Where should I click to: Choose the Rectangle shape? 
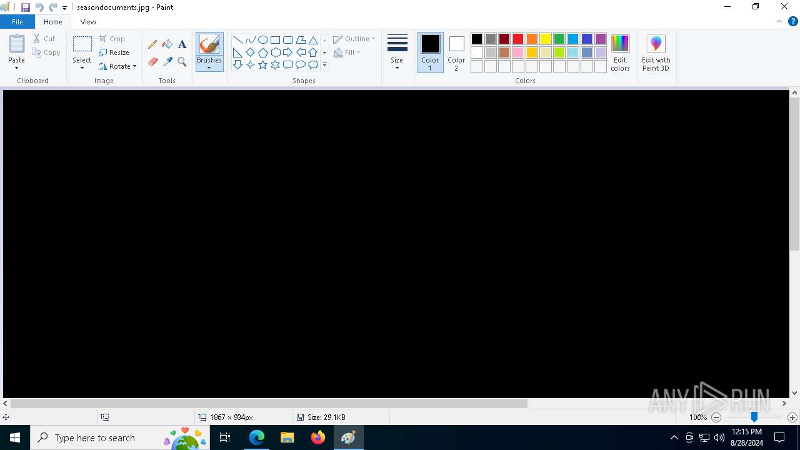(x=275, y=40)
